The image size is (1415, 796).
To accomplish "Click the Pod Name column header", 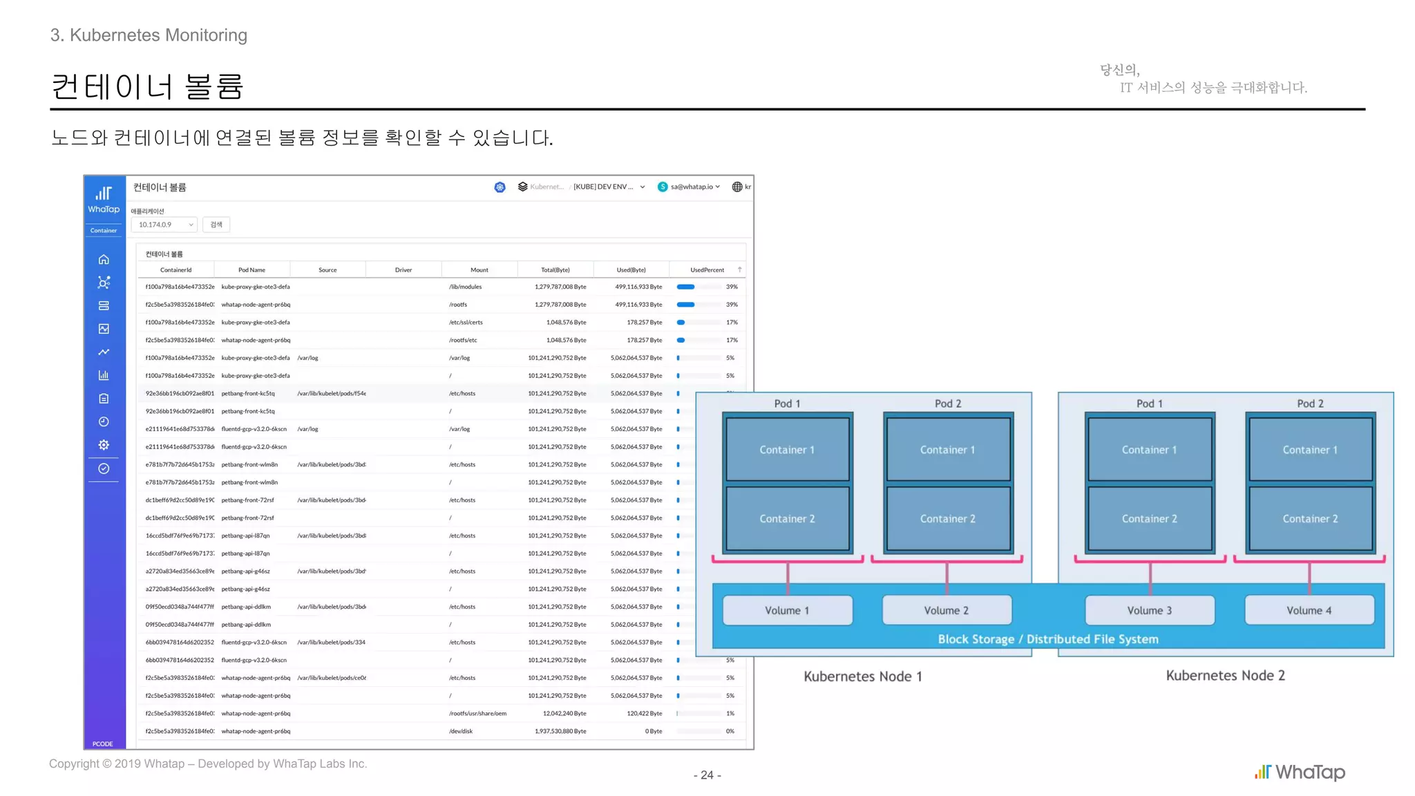I will [251, 270].
